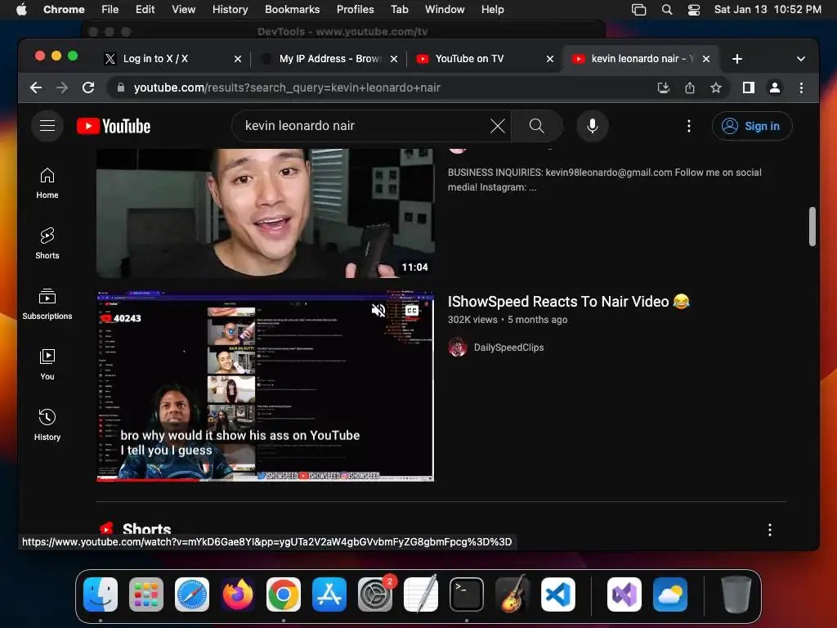Open Chrome three-dot menu
This screenshot has width=837, height=628.
tap(801, 87)
